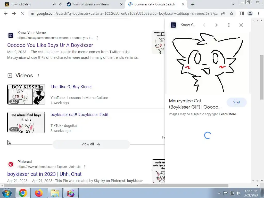Open the Pinterest result thumbnail image
This screenshot has height=198, width=264.
click(158, 171)
